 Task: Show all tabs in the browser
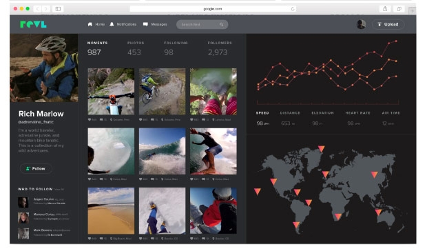click(399, 9)
